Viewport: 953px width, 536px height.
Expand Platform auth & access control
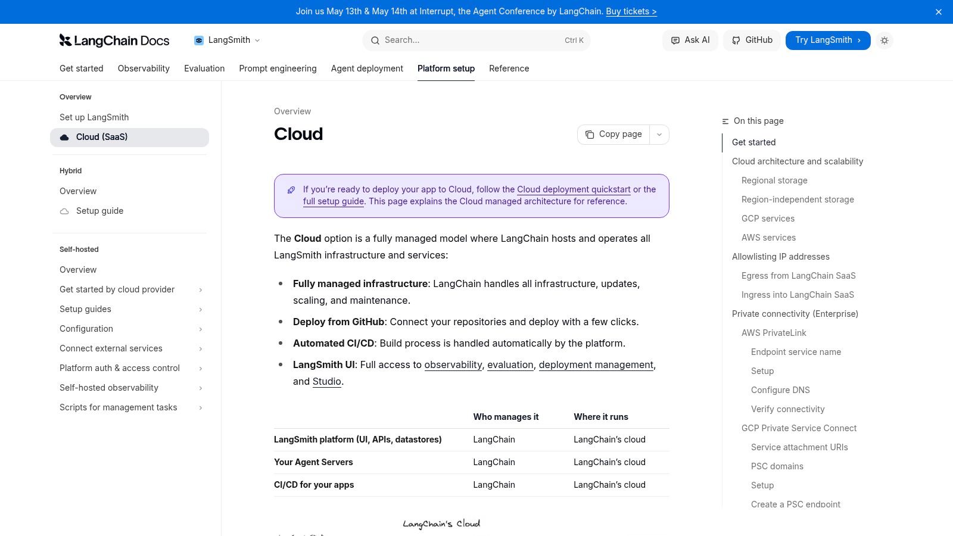pos(201,369)
